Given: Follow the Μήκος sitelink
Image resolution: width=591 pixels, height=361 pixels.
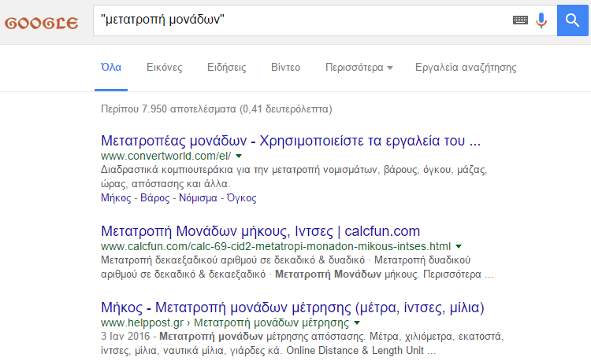Looking at the screenshot, I should pos(116,197).
